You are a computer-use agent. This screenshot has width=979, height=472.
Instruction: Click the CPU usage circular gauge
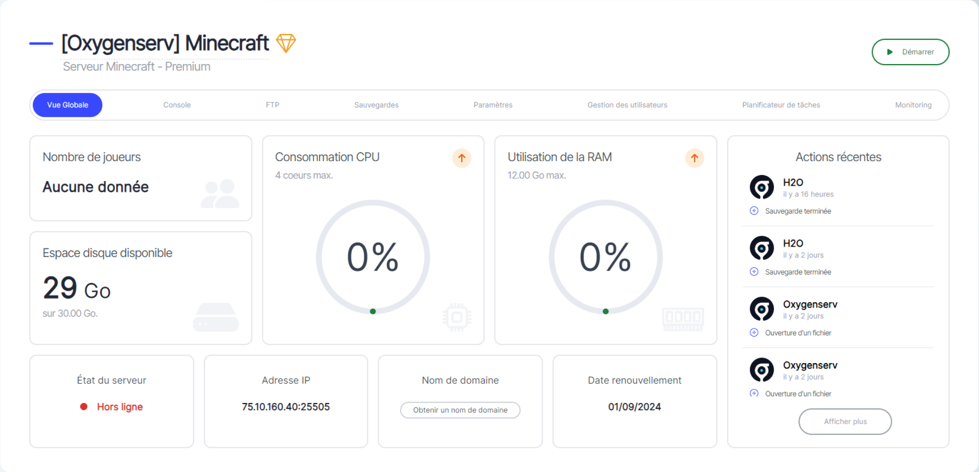[x=373, y=257]
